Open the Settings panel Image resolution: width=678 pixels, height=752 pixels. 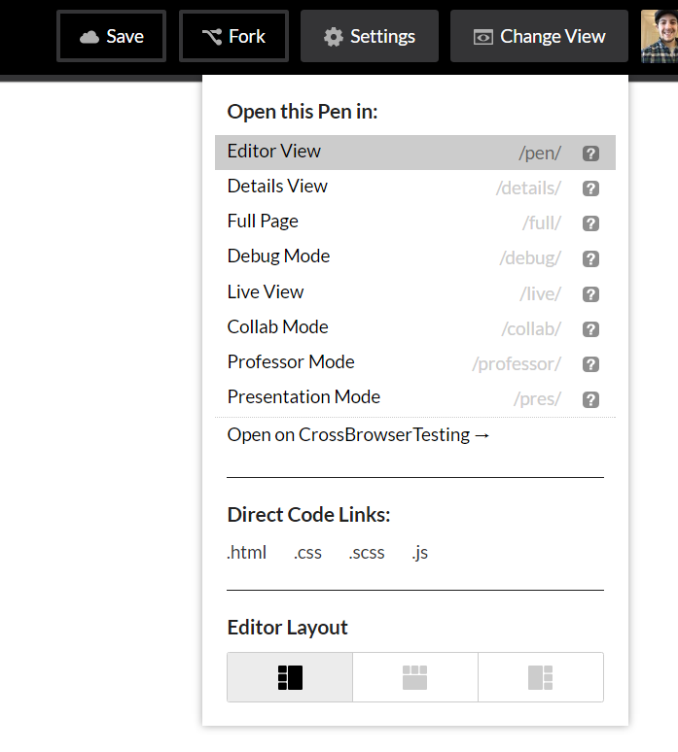(x=370, y=37)
